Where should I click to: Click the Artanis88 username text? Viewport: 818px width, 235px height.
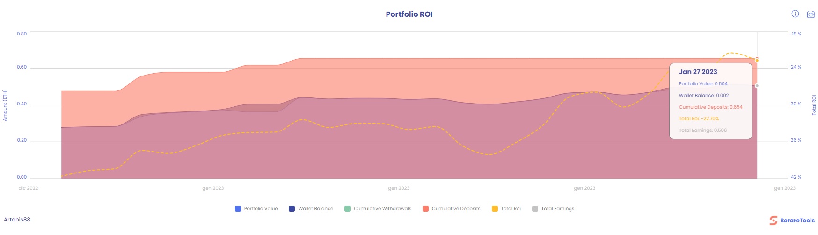pyautogui.click(x=17, y=220)
